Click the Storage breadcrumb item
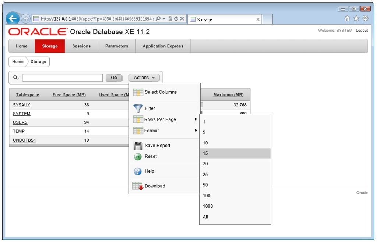Image resolution: width=377 pixels, height=243 pixels. 38,62
